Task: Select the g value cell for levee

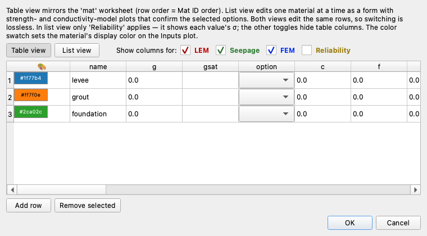Action: [154, 80]
